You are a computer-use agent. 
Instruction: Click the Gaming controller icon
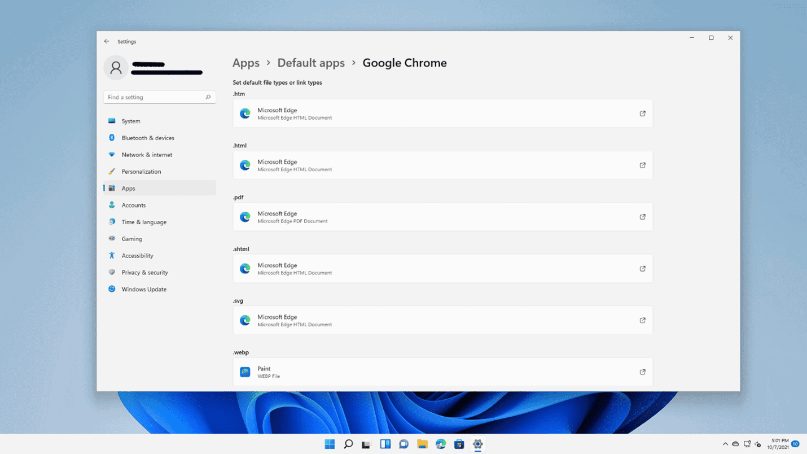point(112,238)
